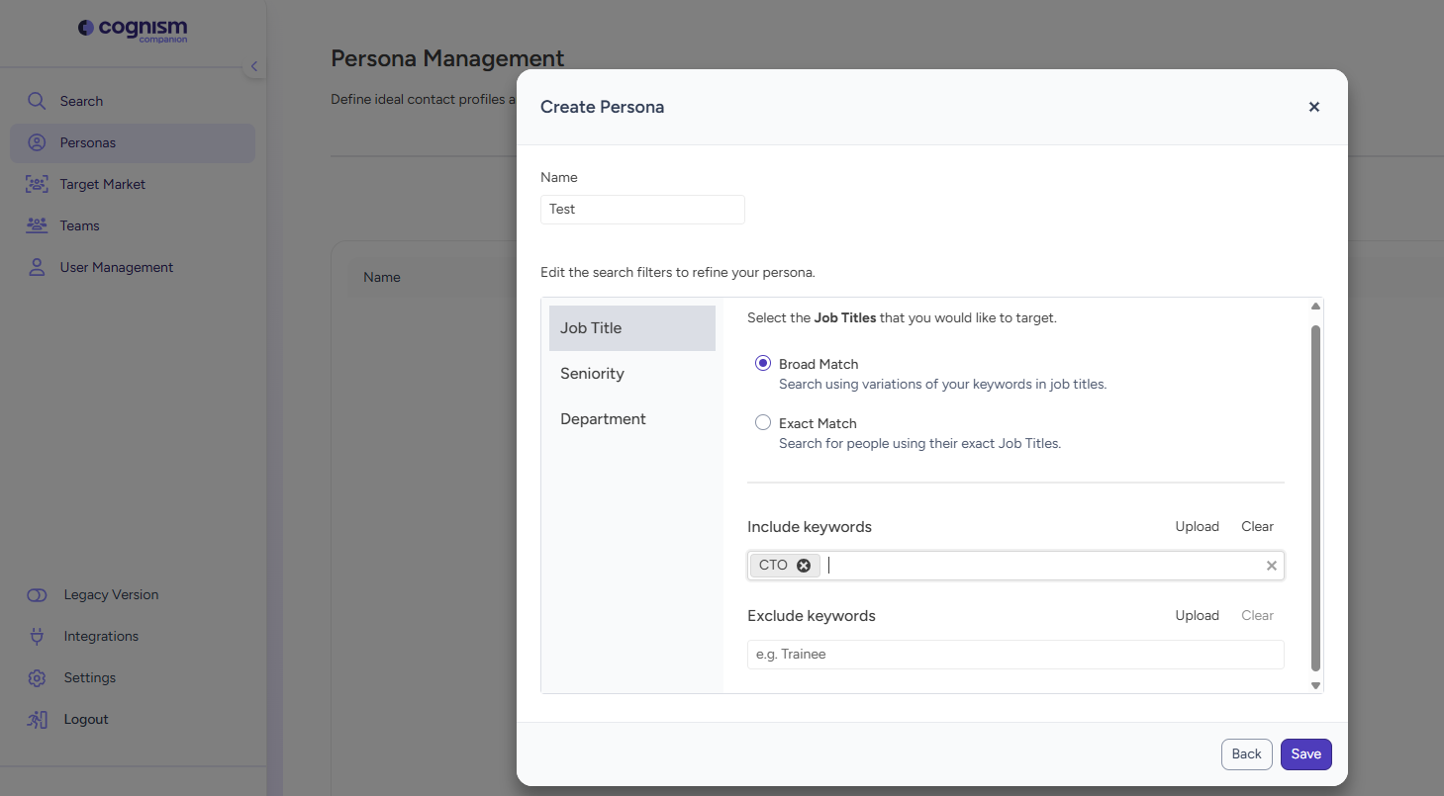Go to Target Market page
The width and height of the screenshot is (1444, 796).
pos(102,184)
